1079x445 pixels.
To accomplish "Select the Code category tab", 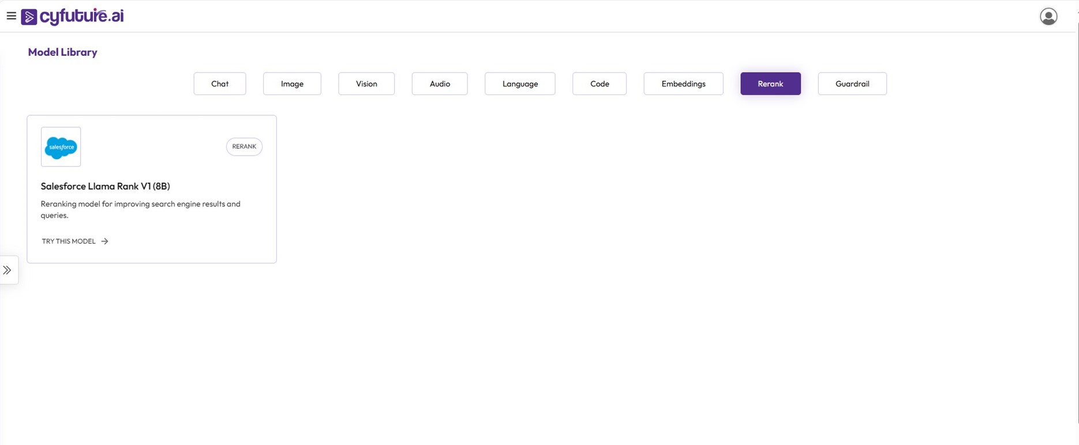I will pos(600,84).
